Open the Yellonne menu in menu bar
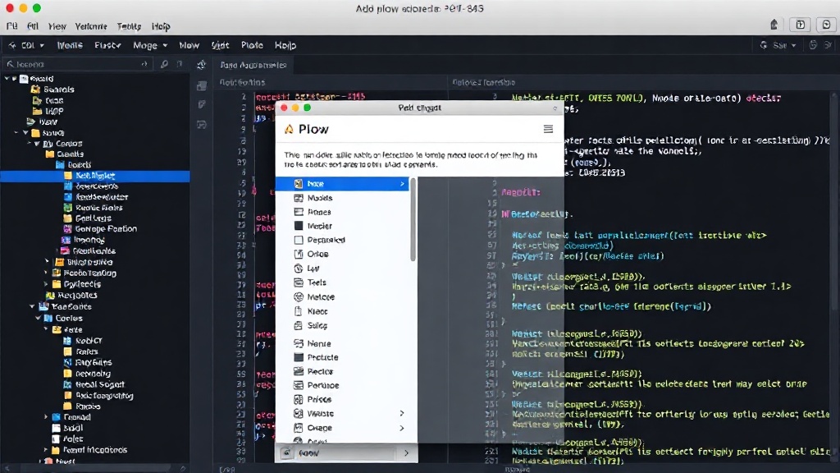Image resolution: width=840 pixels, height=473 pixels. click(x=91, y=26)
